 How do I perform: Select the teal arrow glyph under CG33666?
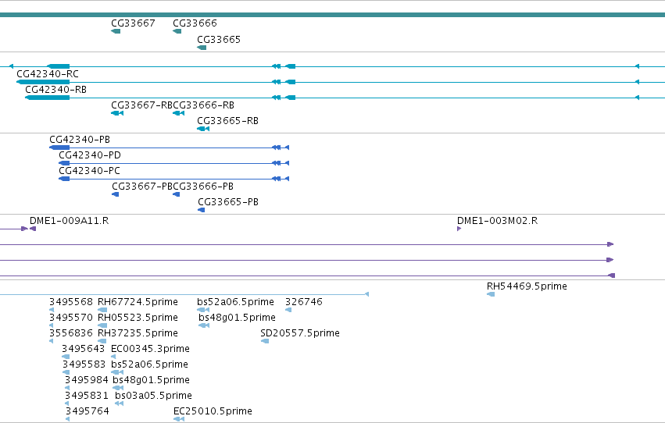[x=177, y=31]
